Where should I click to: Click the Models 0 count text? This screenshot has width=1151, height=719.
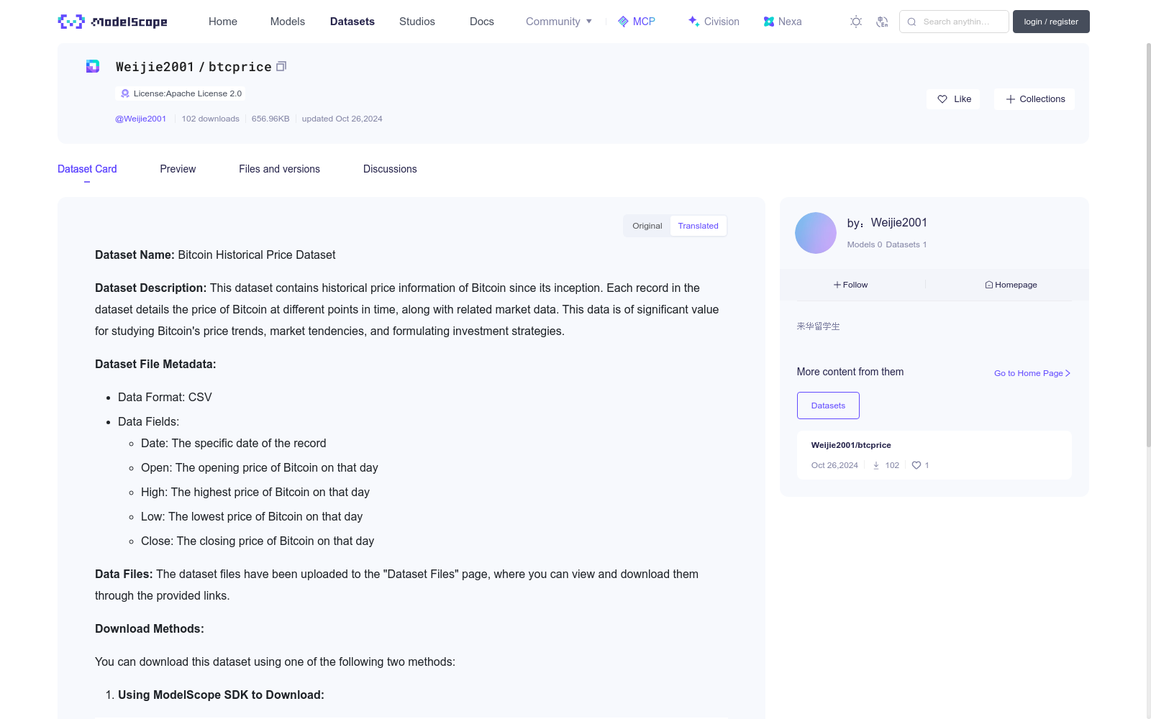865,244
